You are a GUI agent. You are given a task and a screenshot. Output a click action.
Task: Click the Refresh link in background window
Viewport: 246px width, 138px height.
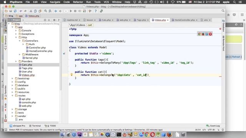[x=236, y=57]
